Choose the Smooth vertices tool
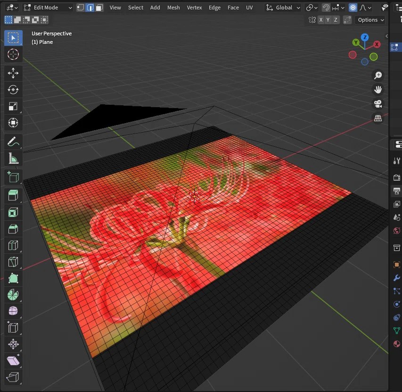Viewport: 402px width, 392px height. (x=13, y=311)
